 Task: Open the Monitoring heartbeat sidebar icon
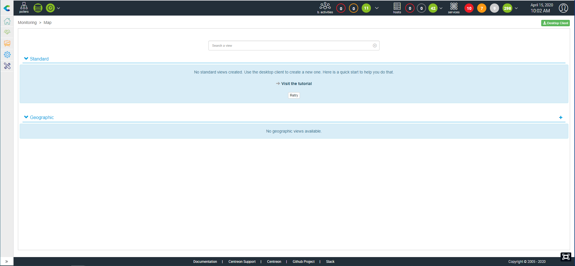[x=7, y=32]
